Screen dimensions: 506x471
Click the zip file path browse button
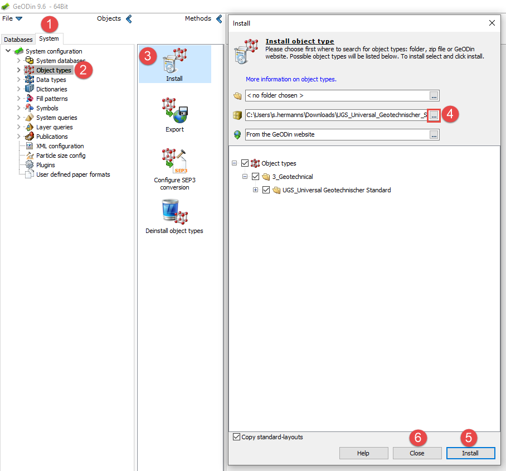(x=434, y=115)
